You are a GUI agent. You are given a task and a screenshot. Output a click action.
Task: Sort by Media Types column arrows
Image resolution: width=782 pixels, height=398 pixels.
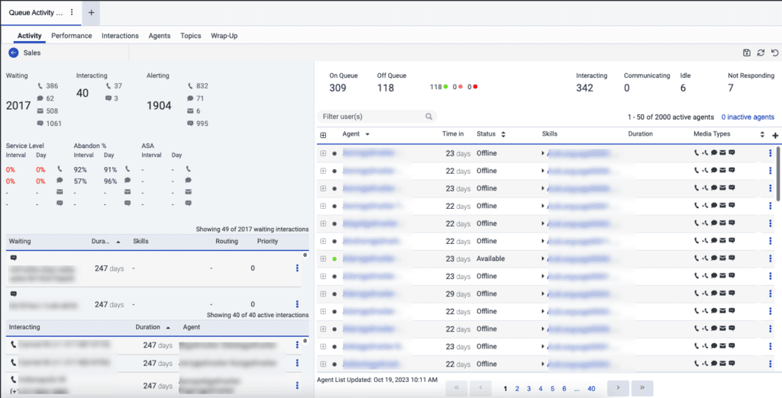tap(762, 134)
